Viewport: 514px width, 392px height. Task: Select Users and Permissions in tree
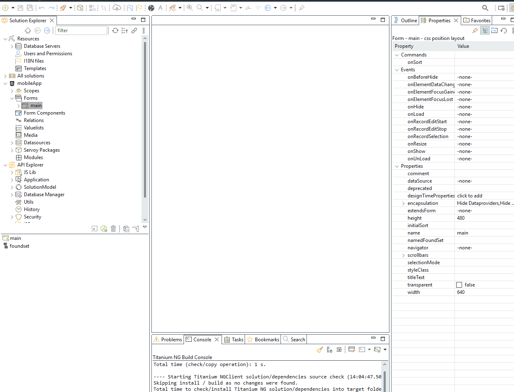pos(48,54)
